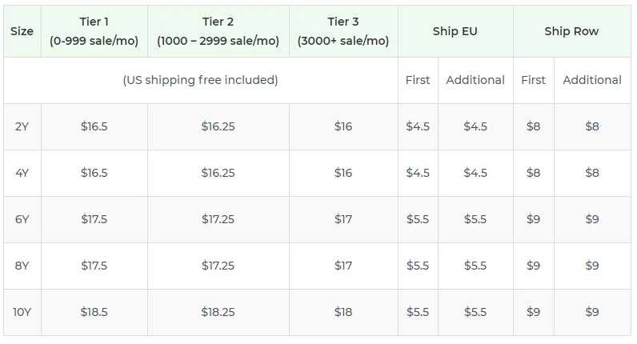Click Additional subheader under Ship Row
Image resolution: width=637 pixels, height=344 pixels.
click(x=592, y=80)
